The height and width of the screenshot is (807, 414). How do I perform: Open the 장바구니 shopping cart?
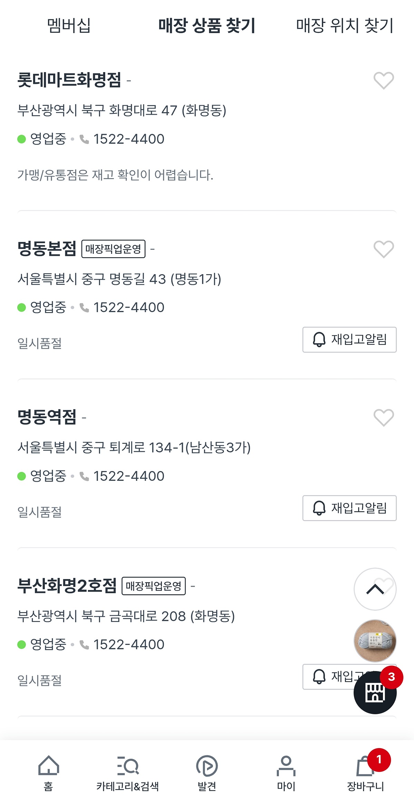(365, 773)
